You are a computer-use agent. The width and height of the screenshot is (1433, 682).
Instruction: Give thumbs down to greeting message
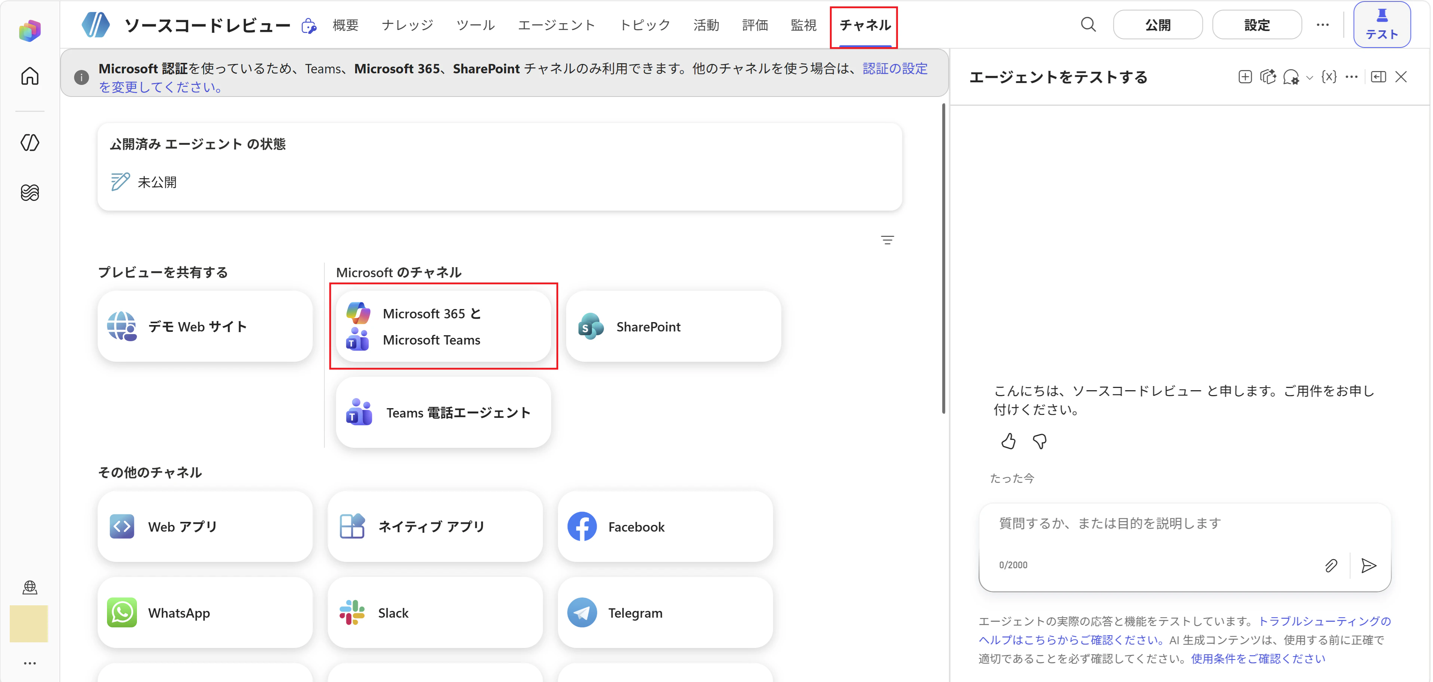(1039, 441)
